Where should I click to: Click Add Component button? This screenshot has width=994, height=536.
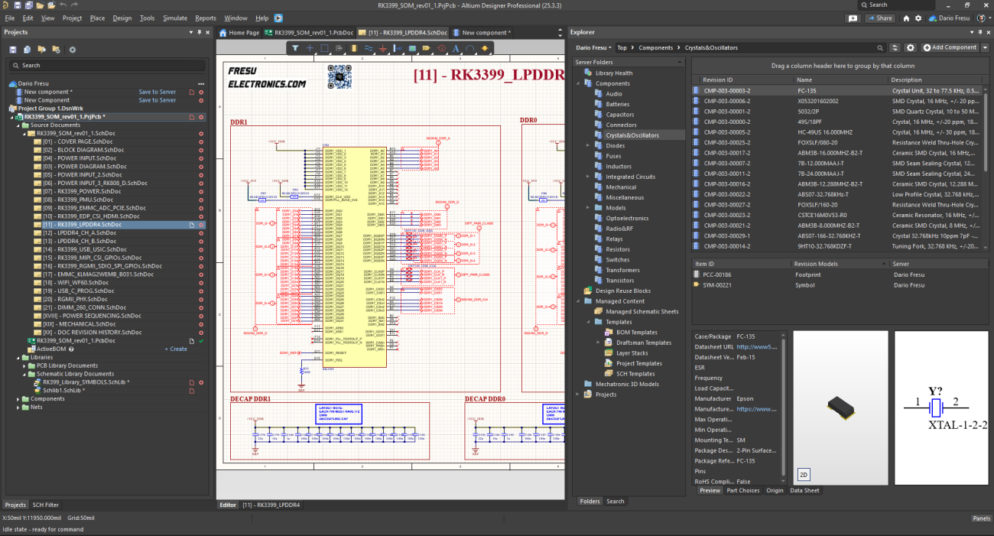(950, 47)
